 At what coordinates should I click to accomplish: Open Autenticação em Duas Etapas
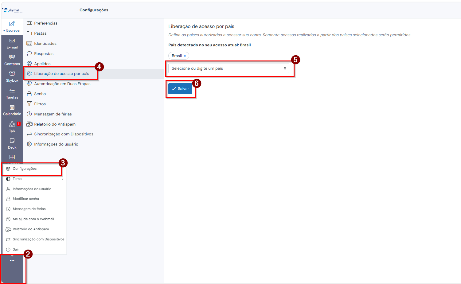point(94,84)
